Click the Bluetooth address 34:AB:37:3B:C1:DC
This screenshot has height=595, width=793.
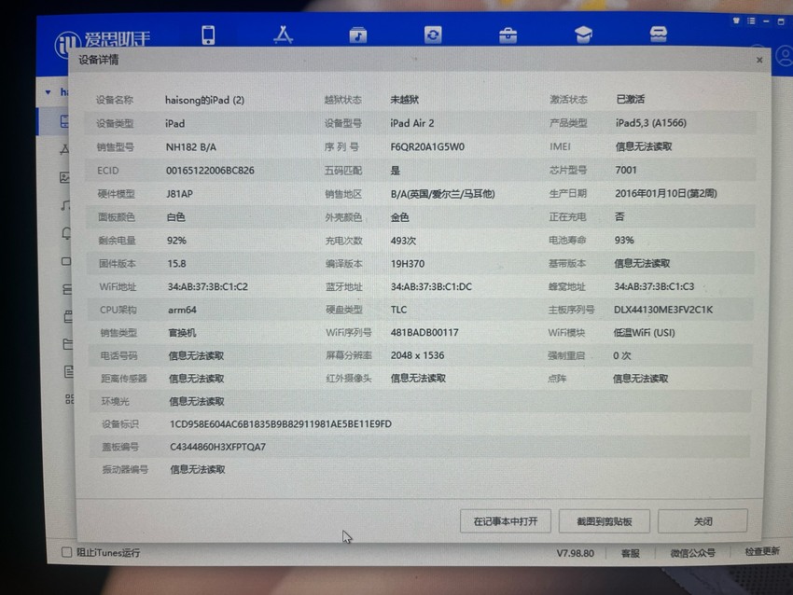(x=431, y=286)
